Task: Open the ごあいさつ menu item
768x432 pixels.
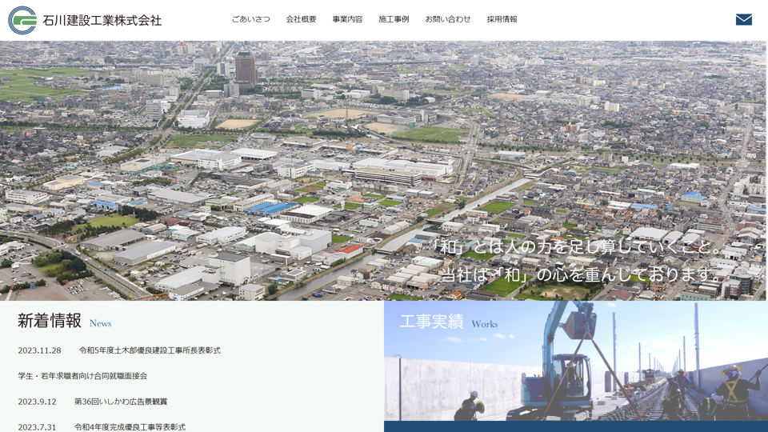Action: point(250,19)
